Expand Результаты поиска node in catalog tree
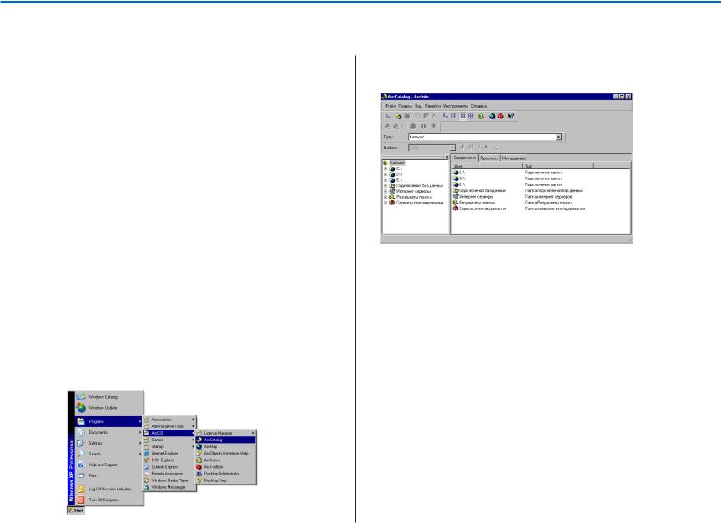Viewport: 721px width, 523px height. (x=386, y=197)
